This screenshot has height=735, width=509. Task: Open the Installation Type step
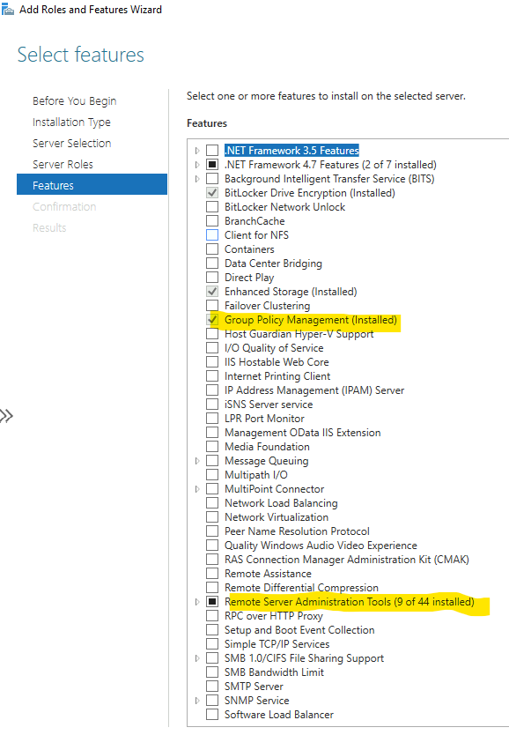(x=71, y=122)
